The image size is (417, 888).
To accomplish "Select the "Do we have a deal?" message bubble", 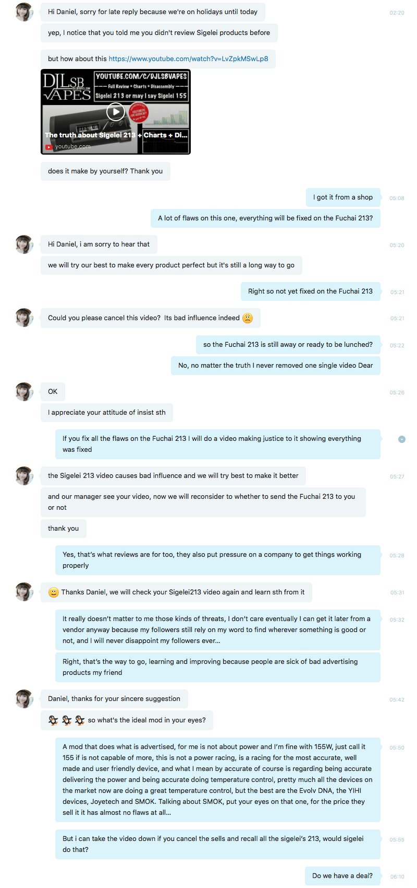I will pos(342,875).
